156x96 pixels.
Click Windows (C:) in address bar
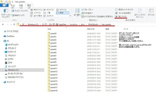tap(33, 24)
